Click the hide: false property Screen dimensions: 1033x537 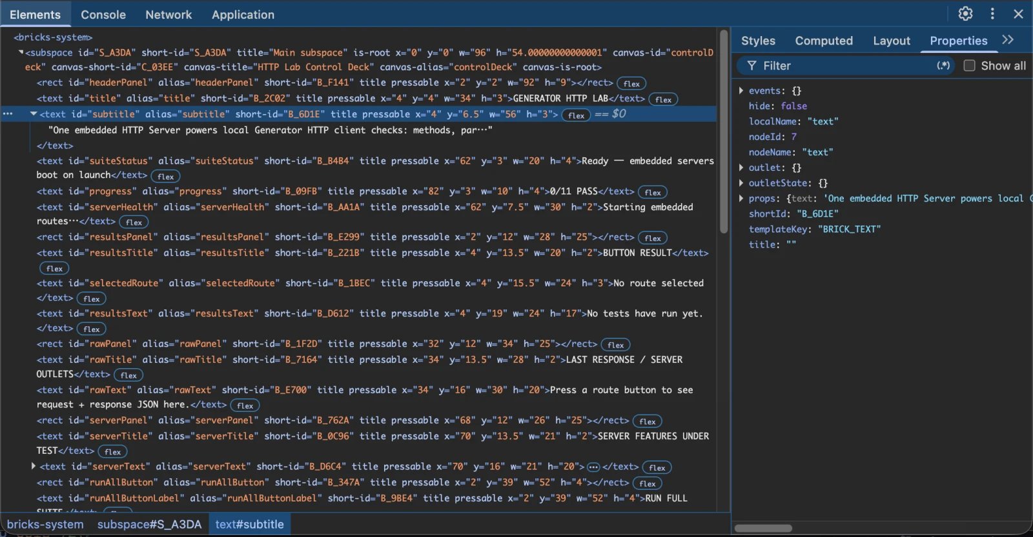[x=777, y=106]
